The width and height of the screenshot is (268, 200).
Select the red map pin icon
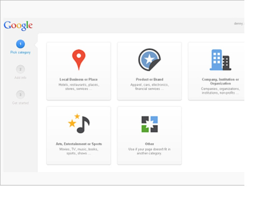point(78,60)
